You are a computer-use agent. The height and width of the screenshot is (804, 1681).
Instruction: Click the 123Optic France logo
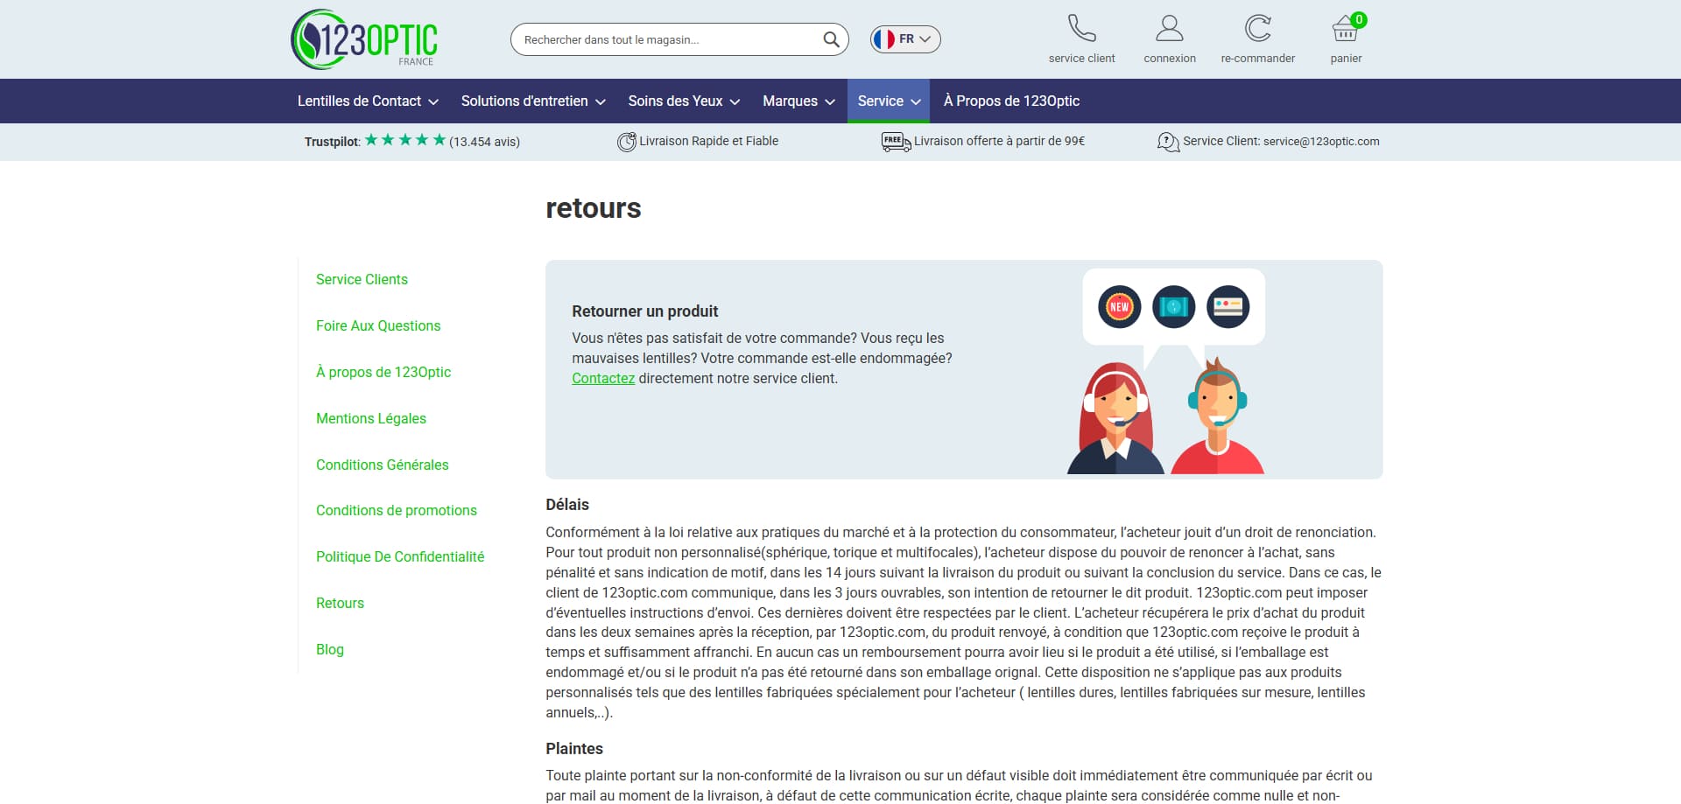click(364, 39)
